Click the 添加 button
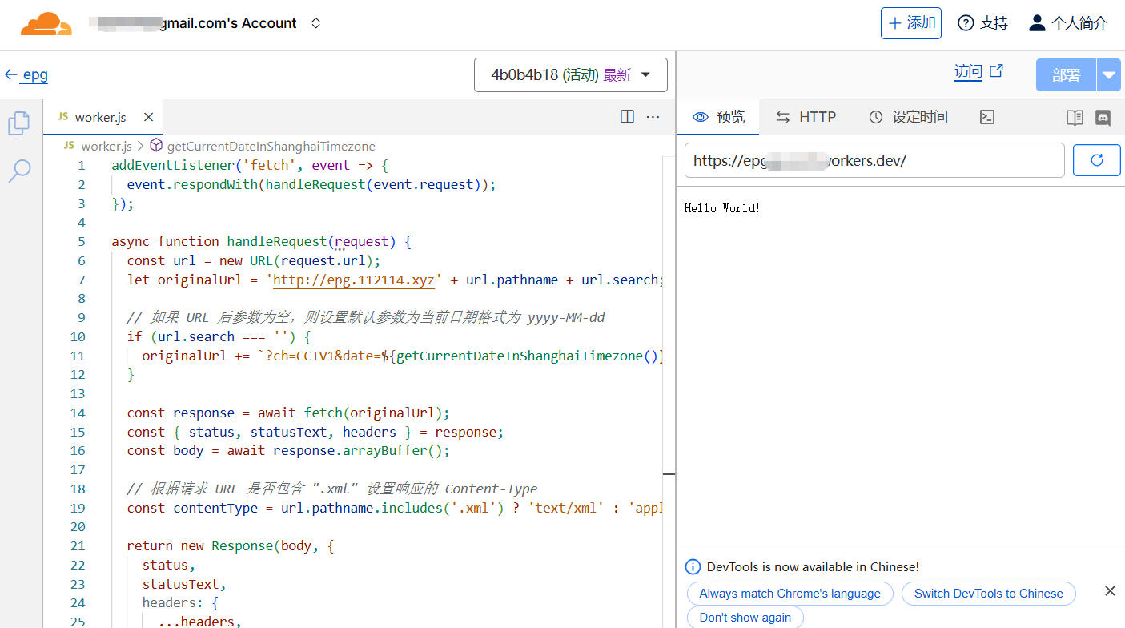1125x628 pixels. click(x=911, y=23)
